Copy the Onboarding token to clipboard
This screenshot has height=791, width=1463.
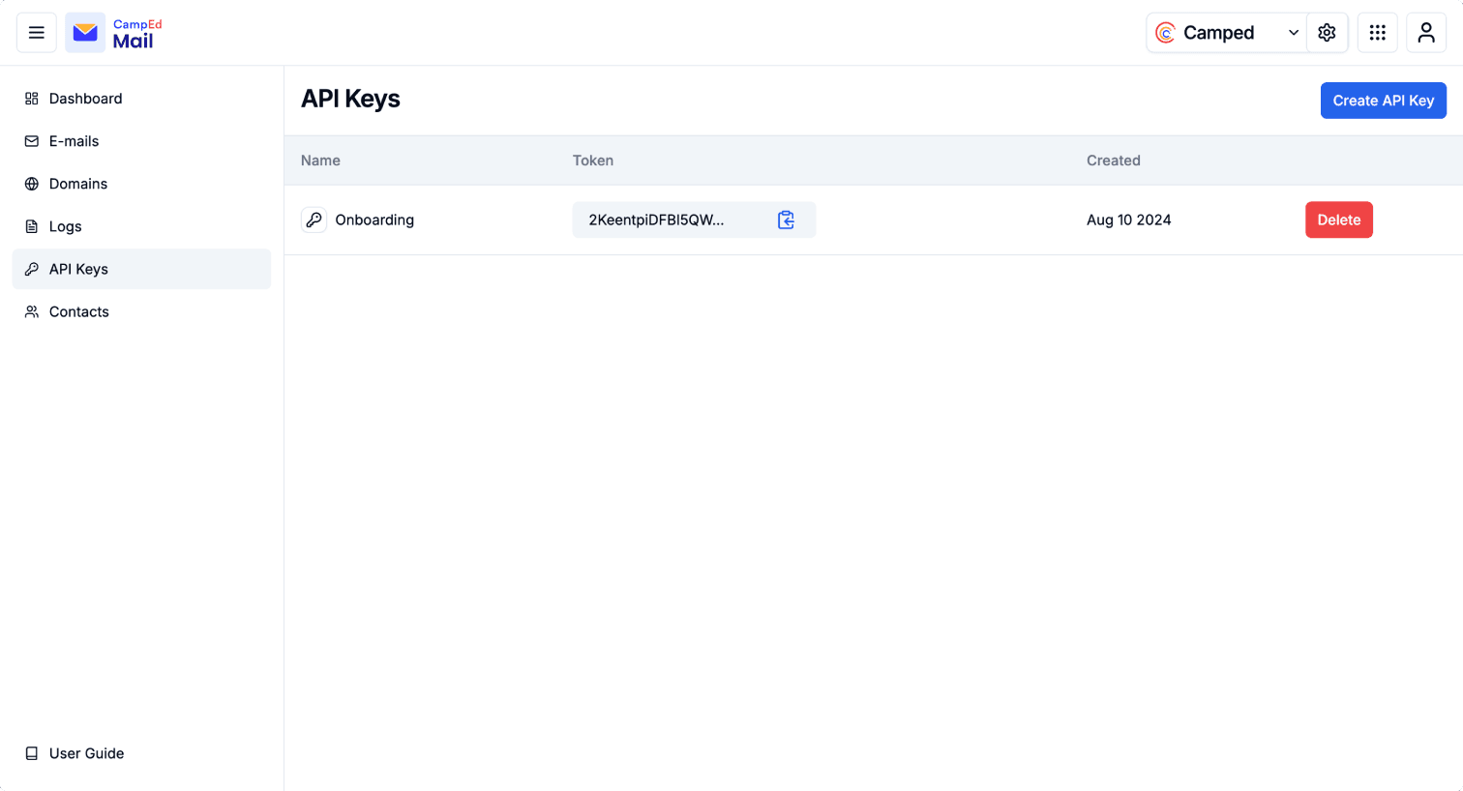pos(786,220)
